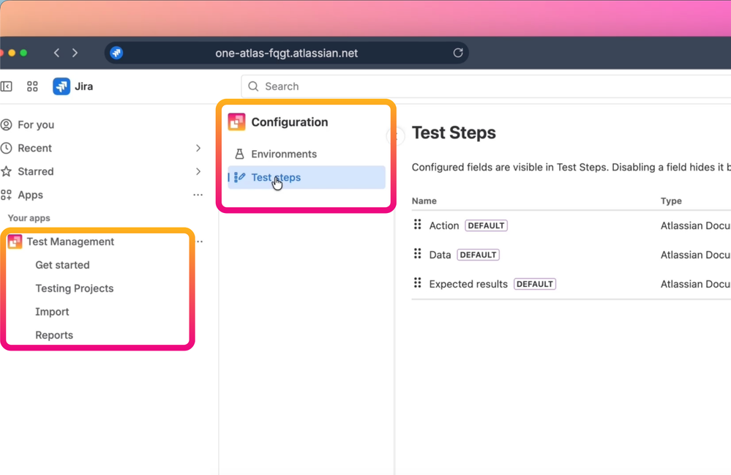The height and width of the screenshot is (475, 731).
Task: Click the Apps grid-plus icon
Action: [7, 195]
